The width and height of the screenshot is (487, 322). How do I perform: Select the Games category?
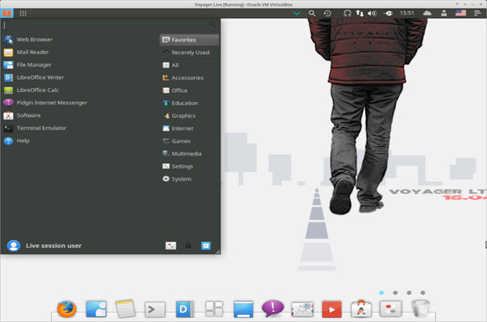coord(189,141)
